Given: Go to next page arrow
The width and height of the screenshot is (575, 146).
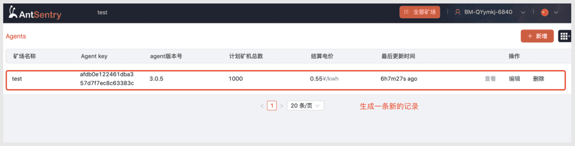Looking at the screenshot, I should (x=281, y=106).
